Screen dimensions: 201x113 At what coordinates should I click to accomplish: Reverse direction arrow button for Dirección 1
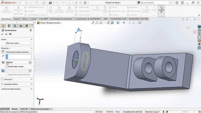(3, 52)
